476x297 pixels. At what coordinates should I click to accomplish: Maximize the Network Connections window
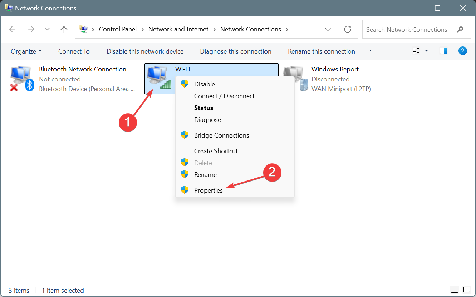[437, 8]
